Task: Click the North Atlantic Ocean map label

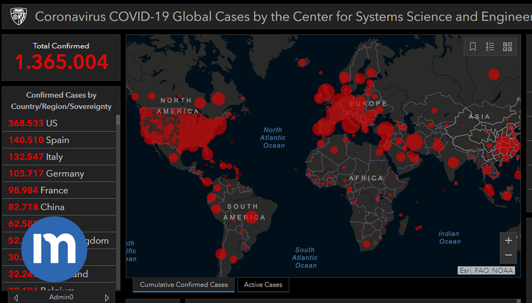Action: (x=273, y=138)
